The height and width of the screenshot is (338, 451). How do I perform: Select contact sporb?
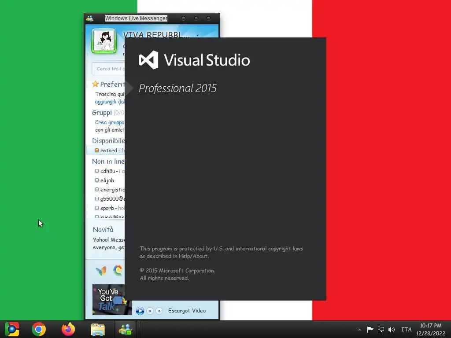[107, 208]
